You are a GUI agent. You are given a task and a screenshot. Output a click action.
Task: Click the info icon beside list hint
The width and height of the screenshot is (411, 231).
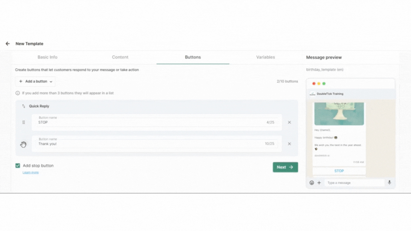tap(17, 93)
